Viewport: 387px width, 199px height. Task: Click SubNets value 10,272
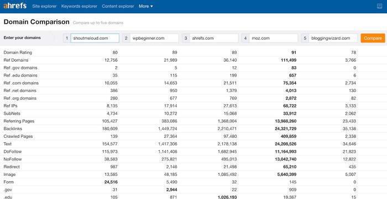click(170, 114)
